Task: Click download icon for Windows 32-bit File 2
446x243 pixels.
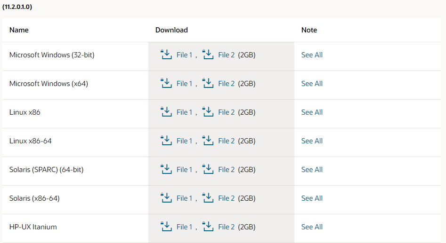Action: coord(208,54)
